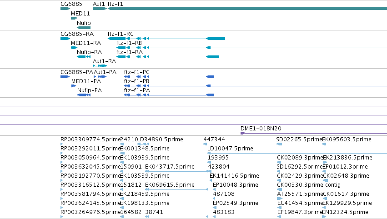Click the 193995 feature label
Image resolution: width=387 pixels, height=219 pixels.
(x=218, y=158)
